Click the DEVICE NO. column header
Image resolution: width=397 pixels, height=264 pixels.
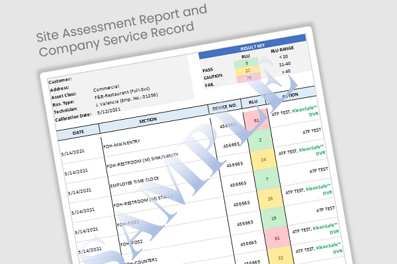click(224, 107)
